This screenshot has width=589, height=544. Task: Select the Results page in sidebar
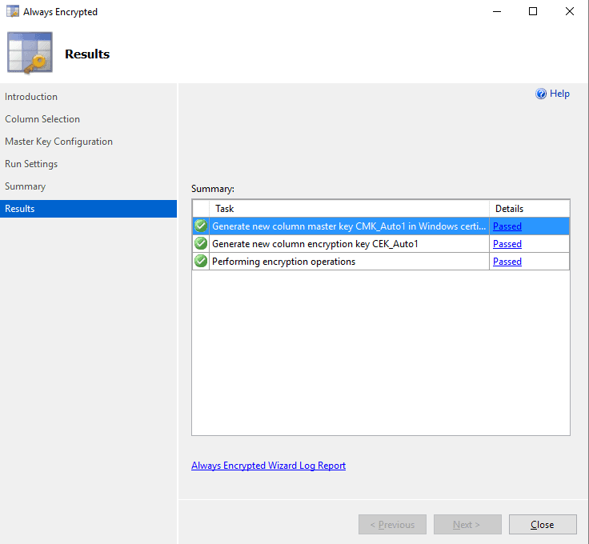pos(20,209)
